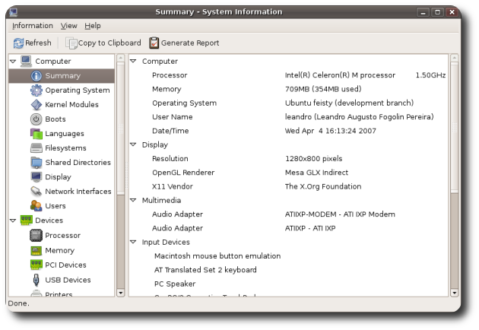Image resolution: width=479 pixels, height=330 pixels.
Task: Select the Network Interfaces entry label
Action: tap(78, 192)
